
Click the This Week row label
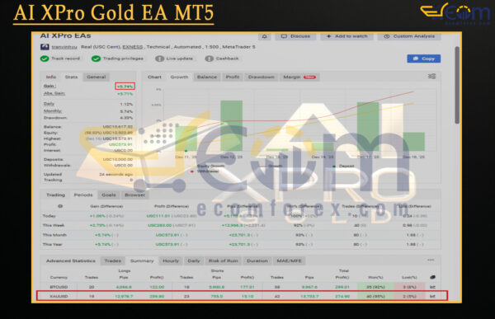(54, 226)
